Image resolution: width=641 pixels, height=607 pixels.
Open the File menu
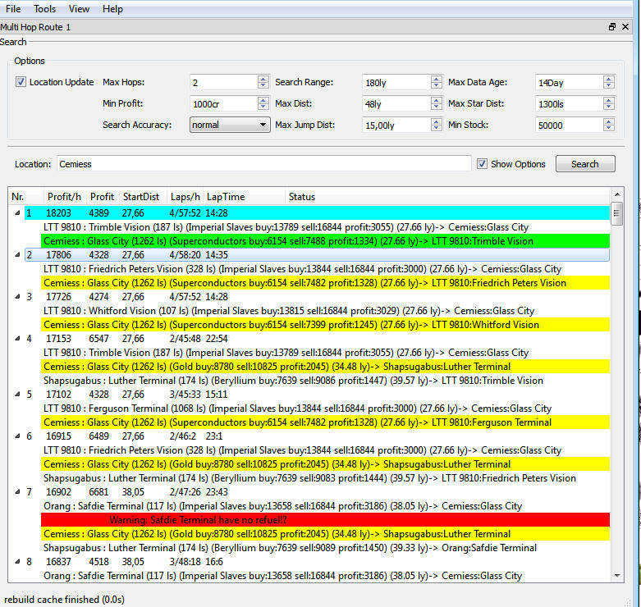click(x=13, y=8)
